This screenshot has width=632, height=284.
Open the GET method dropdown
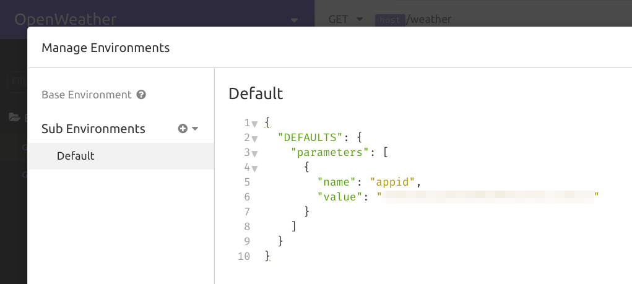click(345, 19)
